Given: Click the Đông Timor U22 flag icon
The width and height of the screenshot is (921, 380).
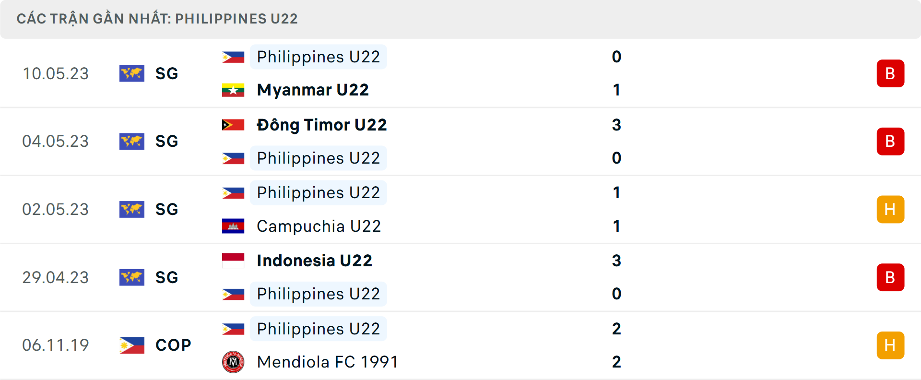Looking at the screenshot, I should pyautogui.click(x=233, y=125).
